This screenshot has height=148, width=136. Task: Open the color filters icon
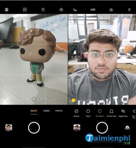point(111,10)
